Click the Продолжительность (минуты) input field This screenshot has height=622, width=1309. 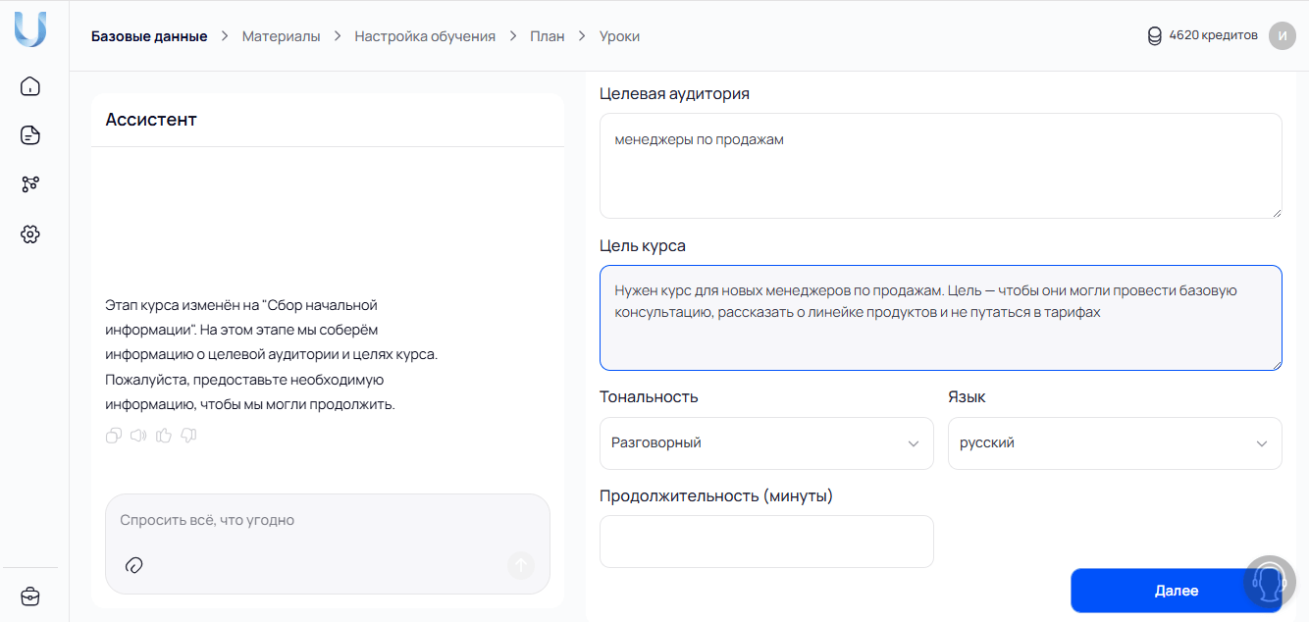click(x=766, y=542)
